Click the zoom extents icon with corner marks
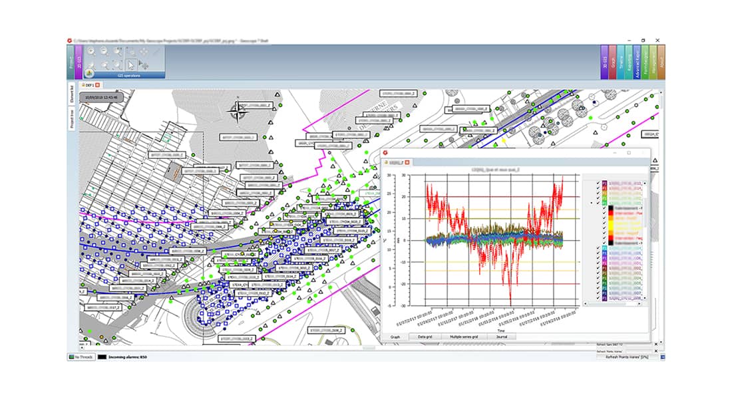 117,65
